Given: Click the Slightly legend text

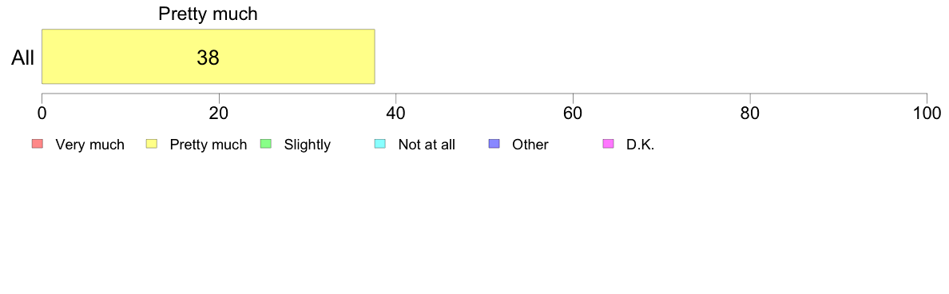Looking at the screenshot, I should coord(308,145).
